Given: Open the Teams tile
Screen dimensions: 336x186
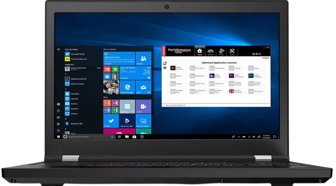Looking at the screenshot, I should pos(143,107).
